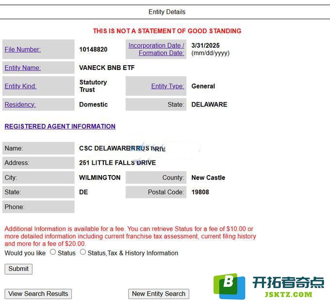Image resolution: width=330 pixels, height=301 pixels.
Task: Click the Phone label cell
Action: (38, 207)
